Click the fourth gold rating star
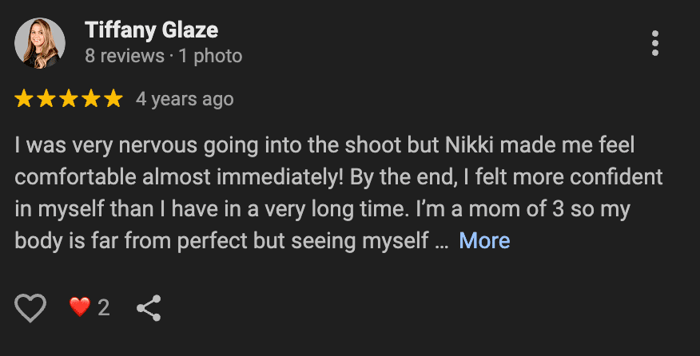Viewport: 700px width, 356px height. pyautogui.click(x=91, y=99)
